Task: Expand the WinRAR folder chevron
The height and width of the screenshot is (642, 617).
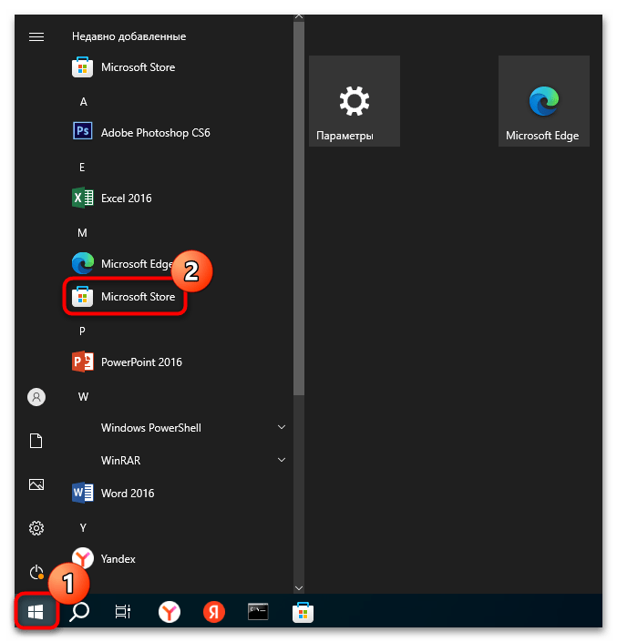Action: pos(282,460)
